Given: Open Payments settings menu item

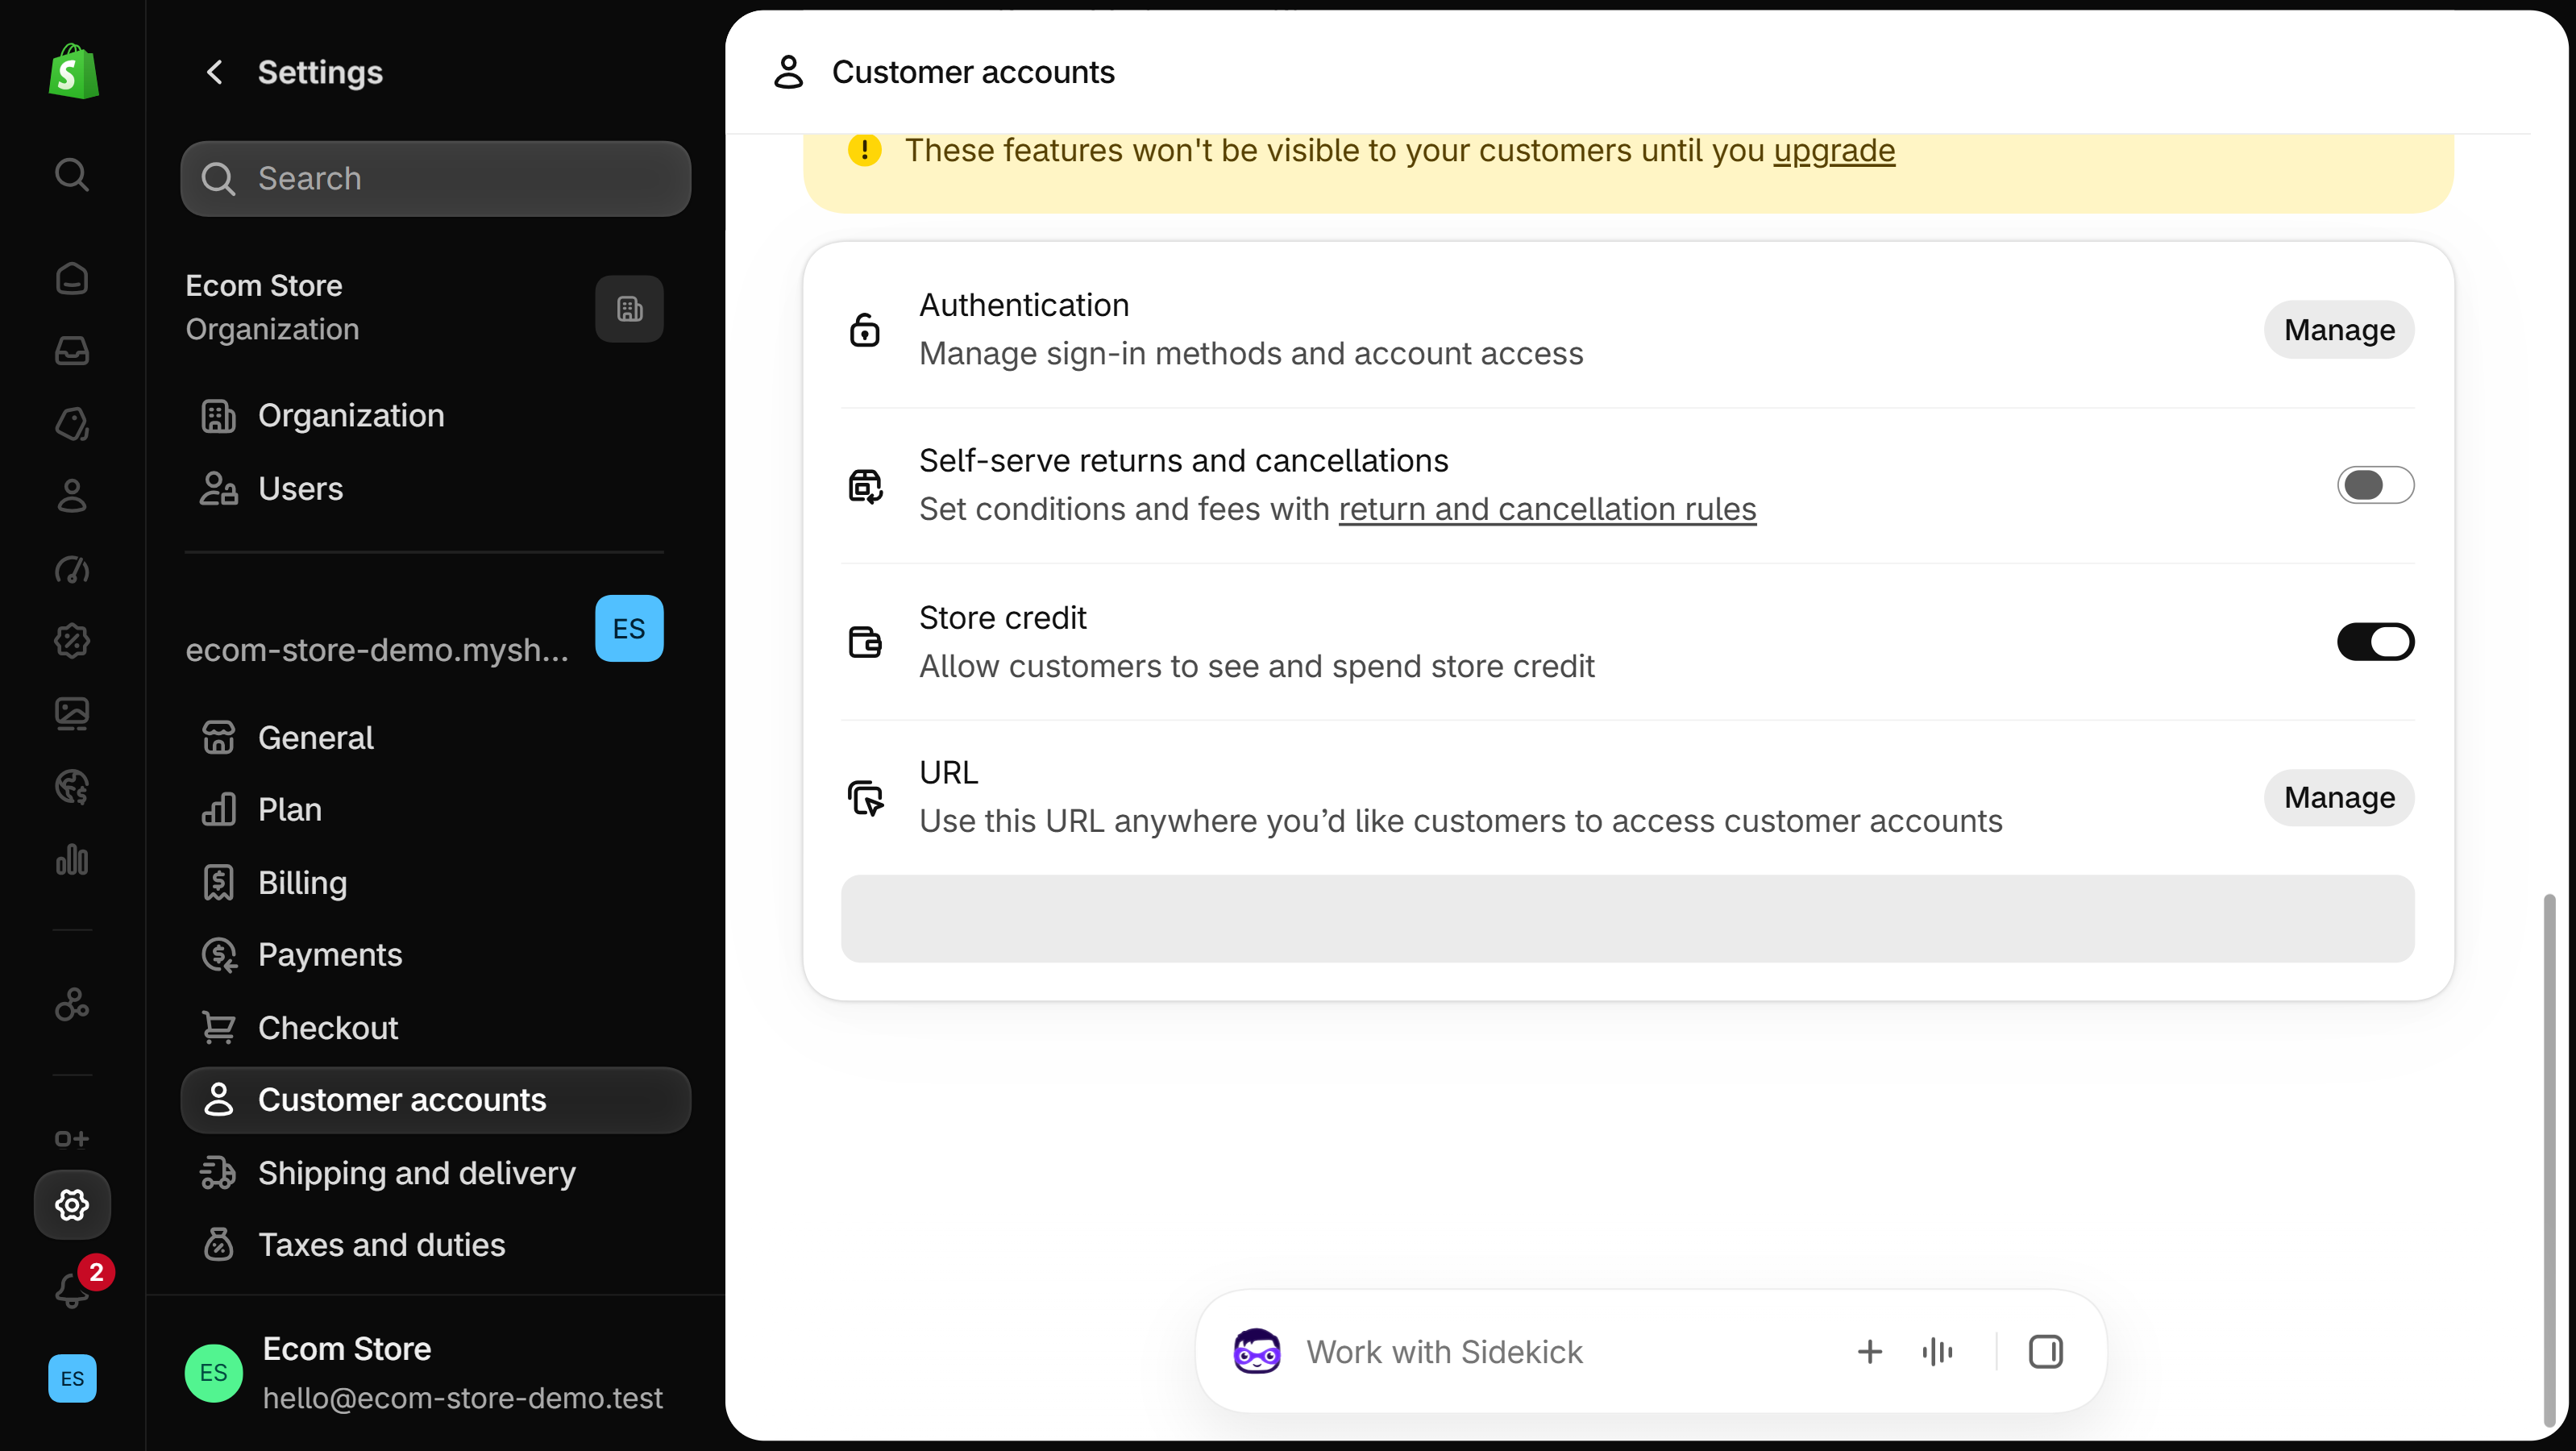Looking at the screenshot, I should tap(435, 955).
